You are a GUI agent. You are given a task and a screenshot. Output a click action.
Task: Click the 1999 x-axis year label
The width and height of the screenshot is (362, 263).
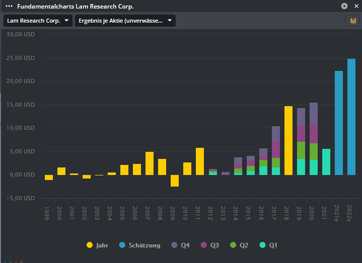pyautogui.click(x=47, y=213)
